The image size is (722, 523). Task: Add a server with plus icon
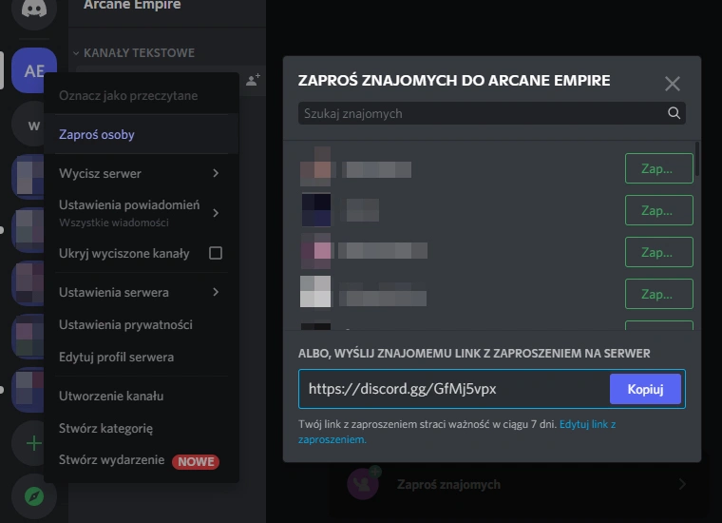click(33, 443)
